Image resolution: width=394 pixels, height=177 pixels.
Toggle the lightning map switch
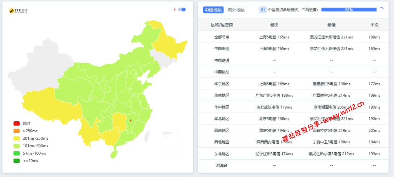click(182, 9)
